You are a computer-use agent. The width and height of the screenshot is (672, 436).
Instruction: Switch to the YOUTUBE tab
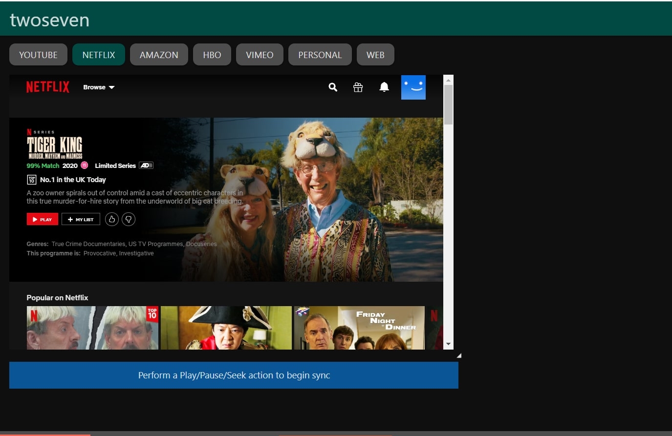pos(38,55)
